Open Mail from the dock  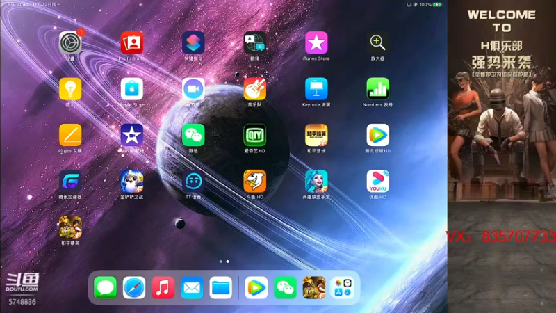pos(192,287)
